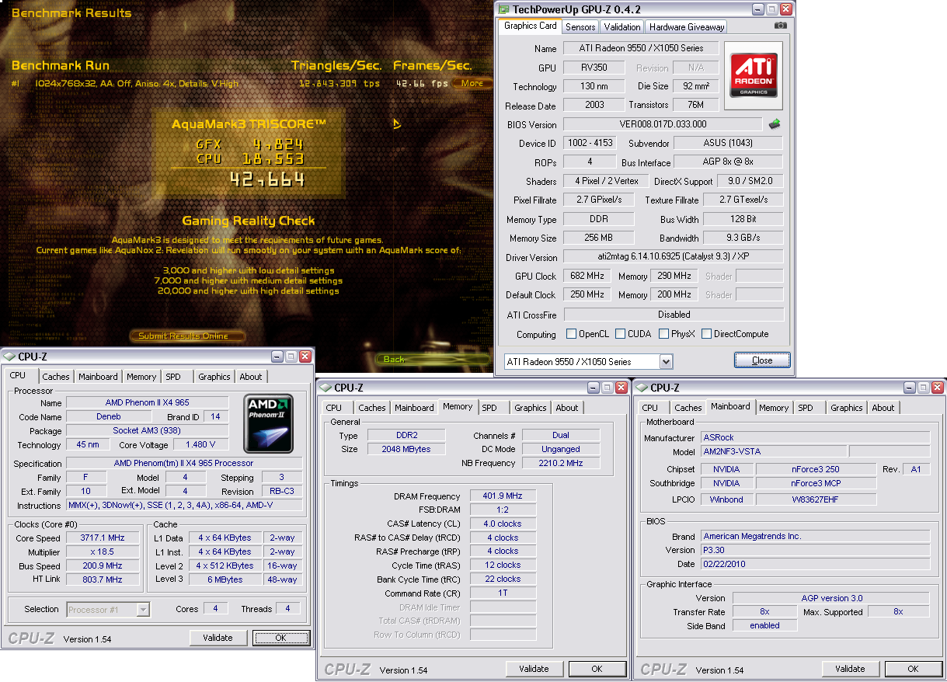Click the motherboard Model AM2NF3-VSTA value

[x=773, y=452]
